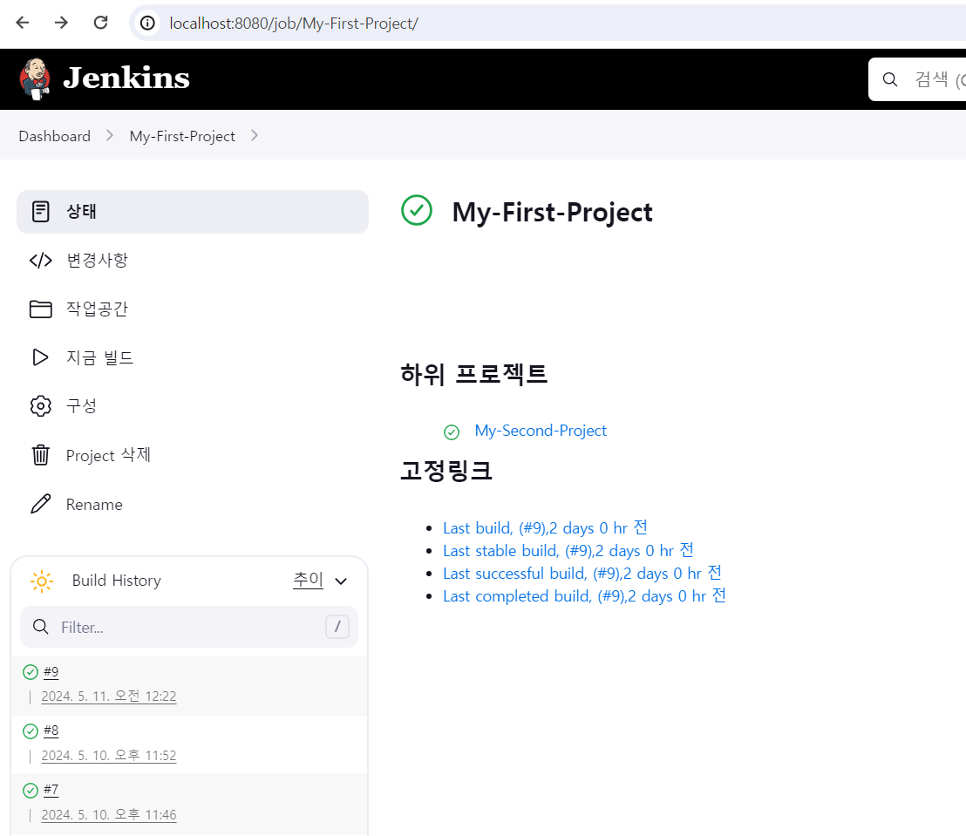
Task: Click the success checkmark icon beside build #8
Action: pyautogui.click(x=31, y=731)
